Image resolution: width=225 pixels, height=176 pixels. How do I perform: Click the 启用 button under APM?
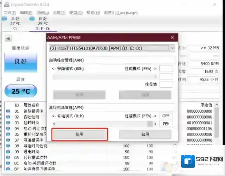tap(145, 134)
